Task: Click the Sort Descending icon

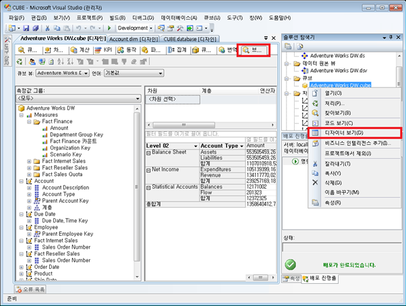Action: coord(70,61)
